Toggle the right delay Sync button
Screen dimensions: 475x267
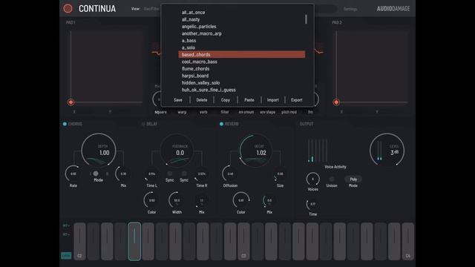pyautogui.click(x=184, y=174)
